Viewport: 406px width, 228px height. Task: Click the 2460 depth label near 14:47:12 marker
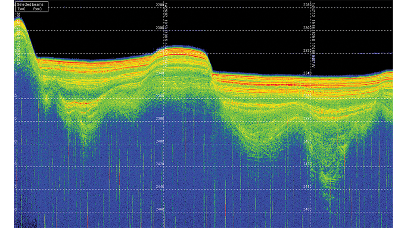click(x=307, y=209)
